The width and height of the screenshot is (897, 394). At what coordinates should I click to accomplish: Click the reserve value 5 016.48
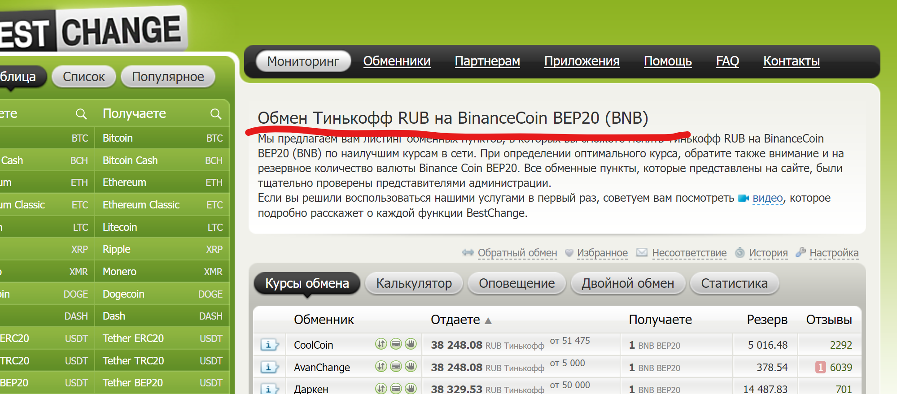(767, 345)
